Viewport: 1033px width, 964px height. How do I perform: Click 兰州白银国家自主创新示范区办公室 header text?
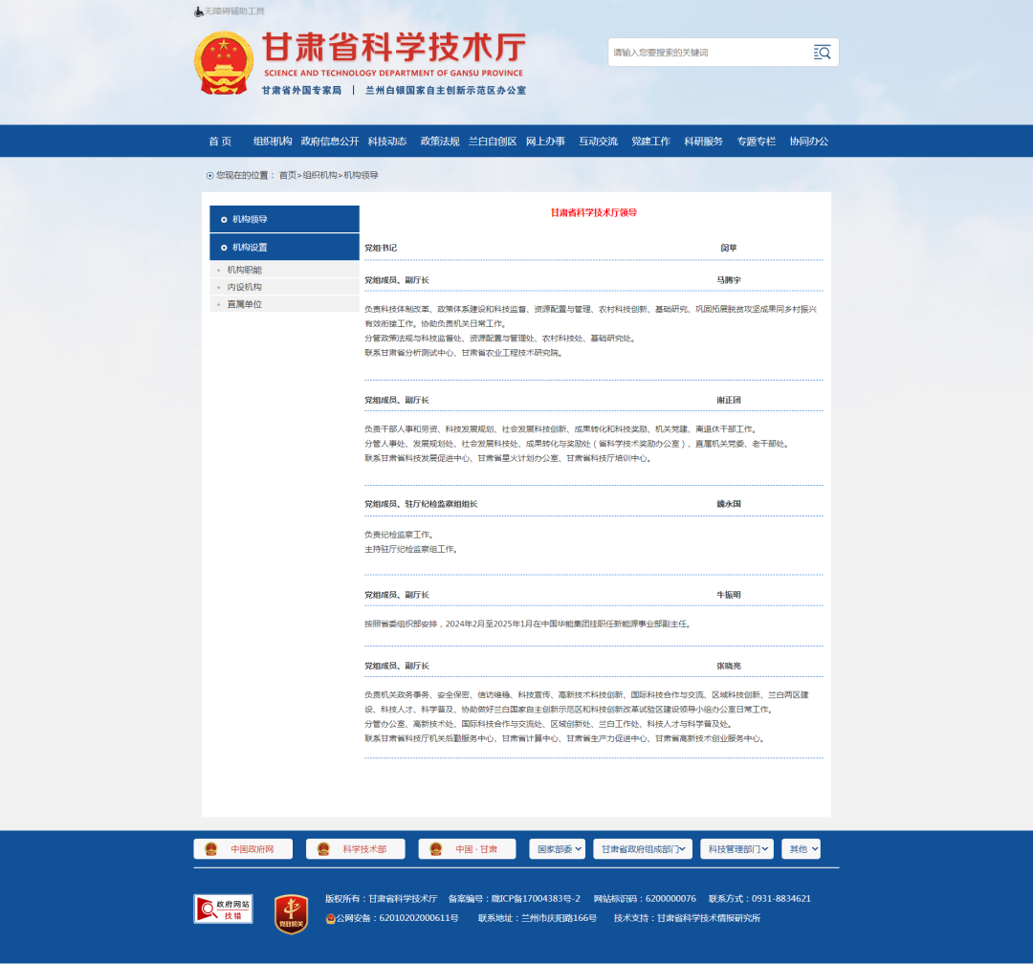coord(446,90)
